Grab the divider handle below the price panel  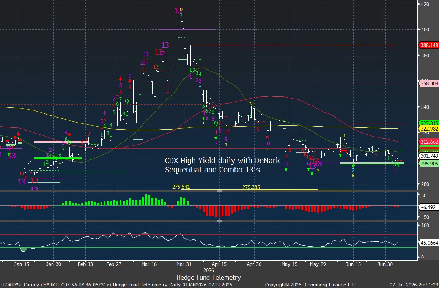pyautogui.click(x=219, y=191)
